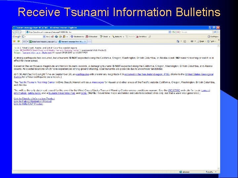Screen dimensions: 238x178
Task: Click Link to Standard Information Product
Action: (x=34, y=99)
